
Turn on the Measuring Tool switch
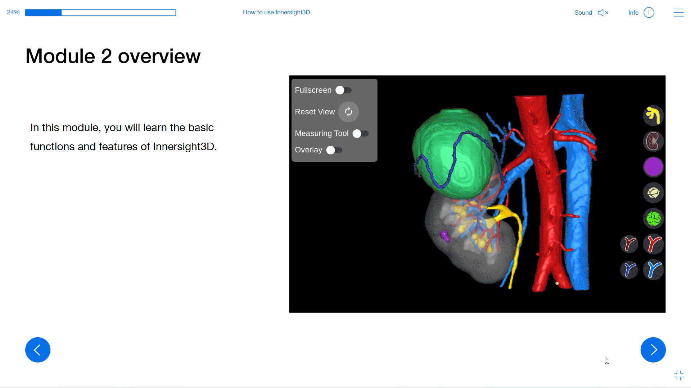[x=361, y=134]
